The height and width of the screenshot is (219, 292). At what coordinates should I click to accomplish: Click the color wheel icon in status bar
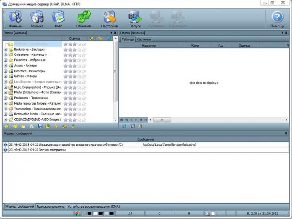pyautogui.click(x=77, y=213)
